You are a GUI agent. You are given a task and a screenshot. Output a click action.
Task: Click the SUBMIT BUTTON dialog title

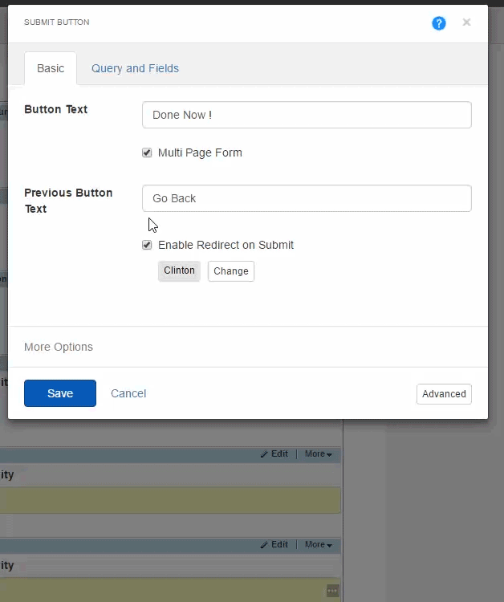pos(57,22)
